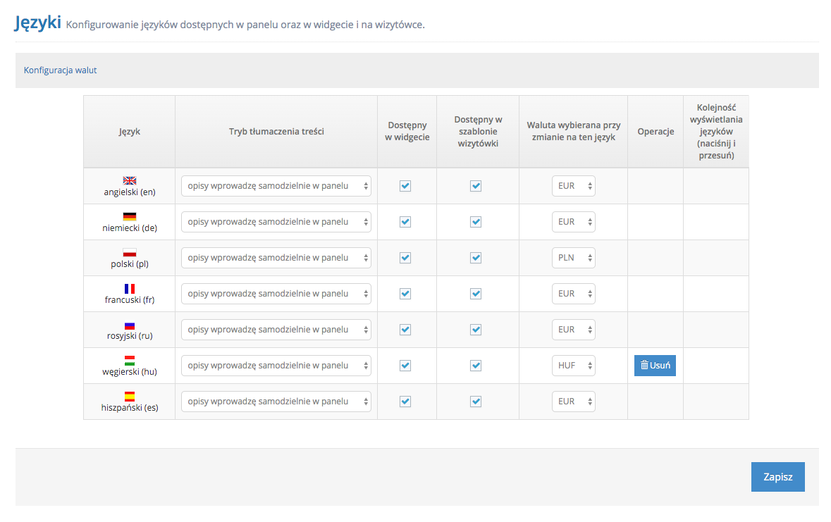The width and height of the screenshot is (831, 522).
Task: Click display order cell for angielski row
Action: tap(715, 186)
